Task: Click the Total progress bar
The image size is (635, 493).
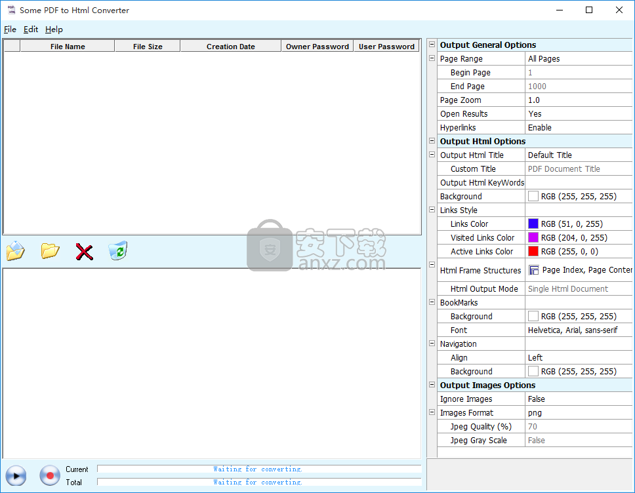Action: click(259, 482)
